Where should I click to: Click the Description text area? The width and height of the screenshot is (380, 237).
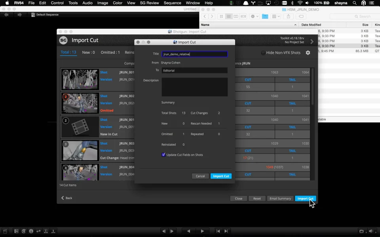pyautogui.click(x=194, y=87)
